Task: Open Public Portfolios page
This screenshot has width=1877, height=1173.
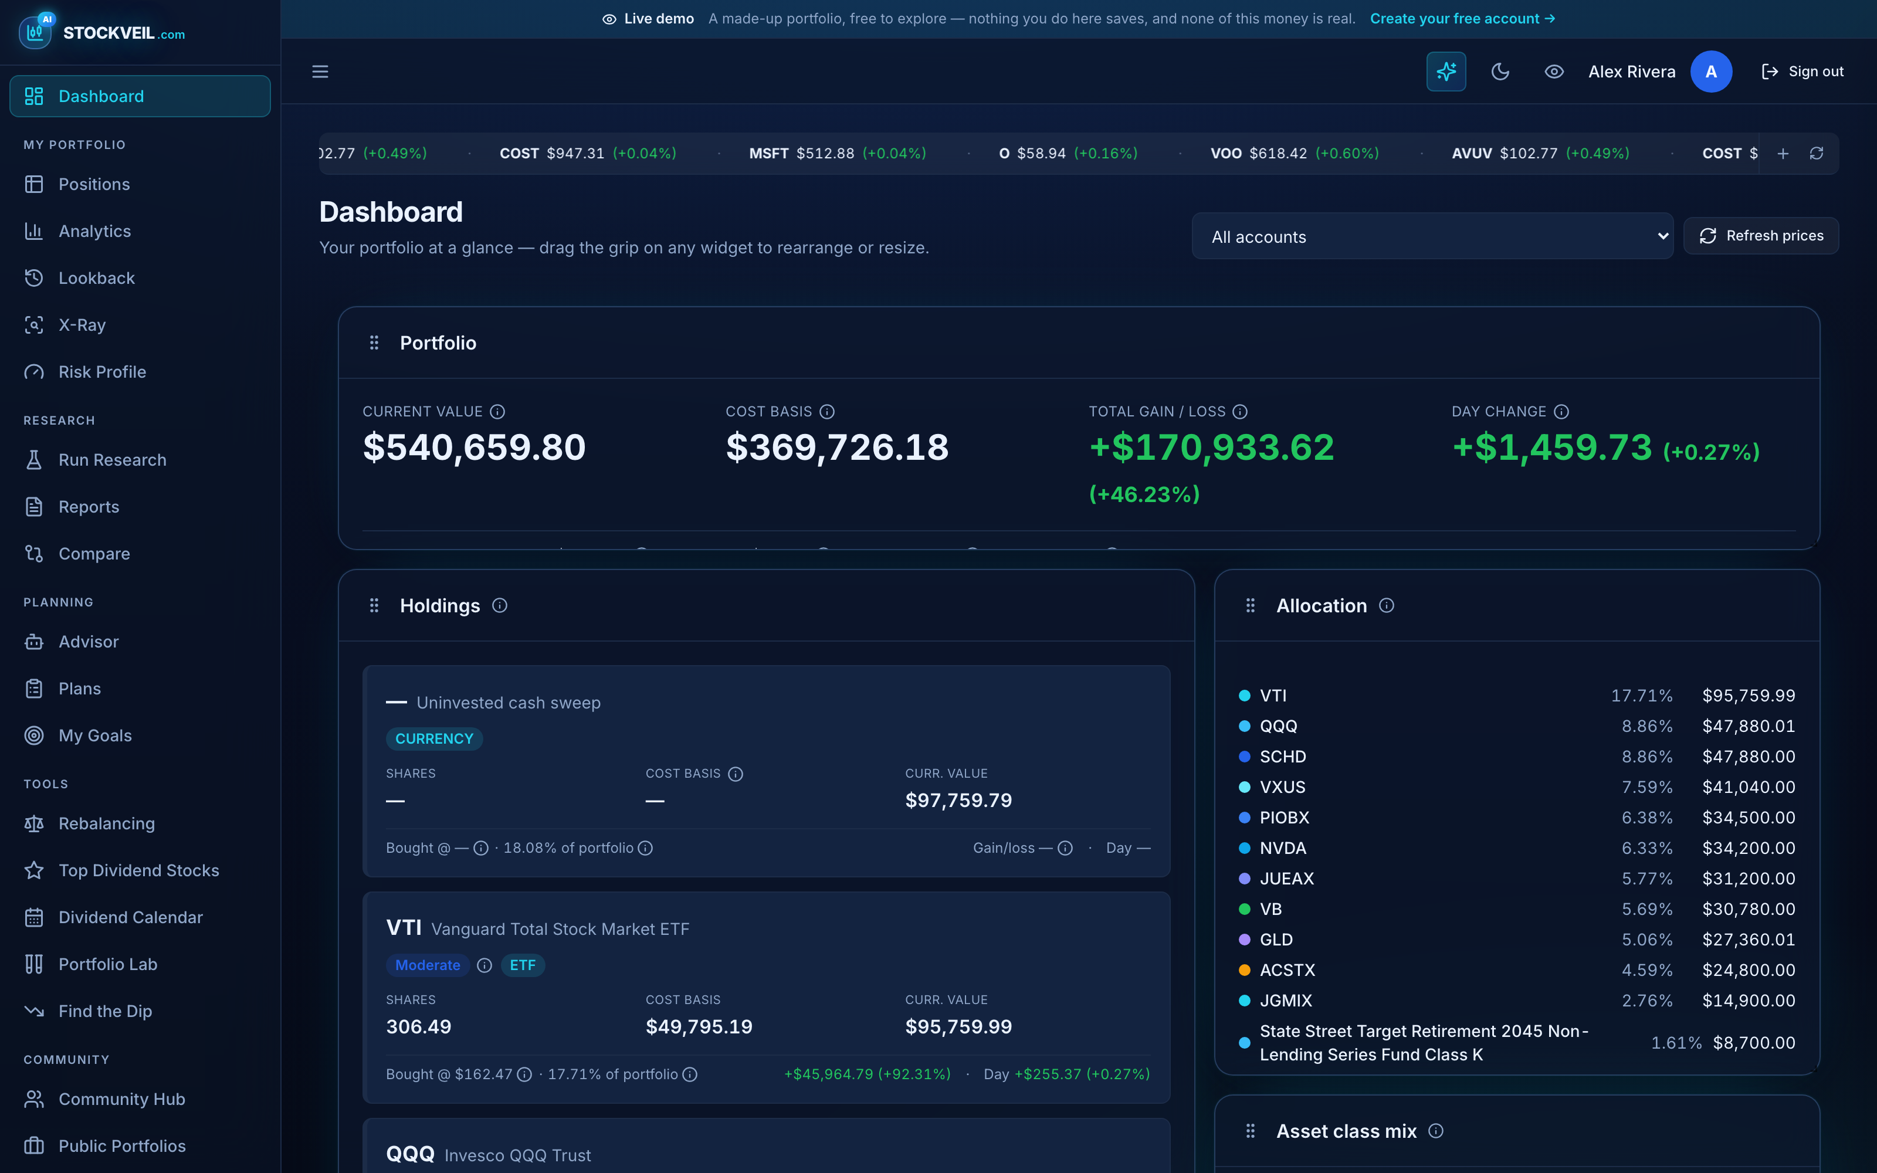Action: [140, 1146]
